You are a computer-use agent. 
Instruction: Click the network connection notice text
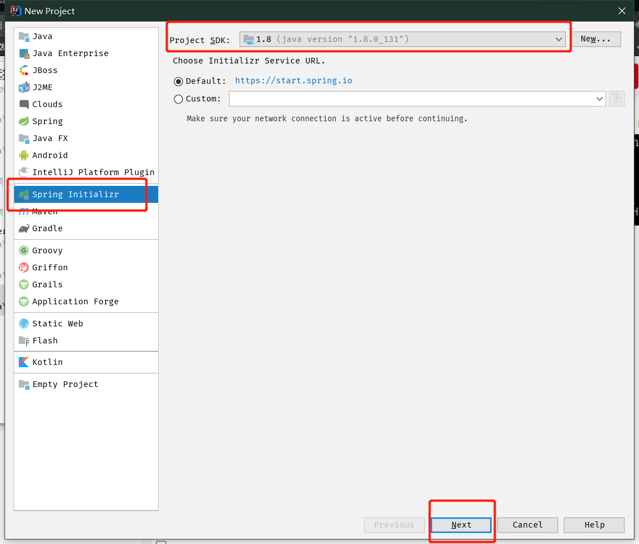point(327,118)
